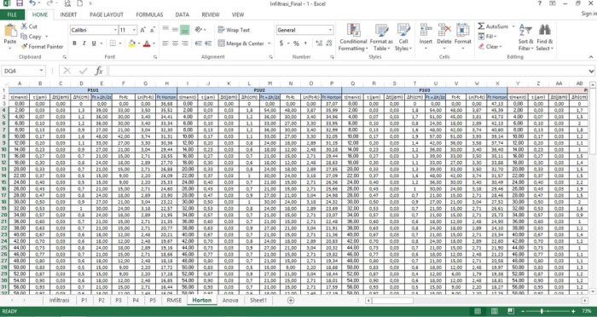The image size is (597, 317).
Task: Toggle align text left
Action: 165,43
